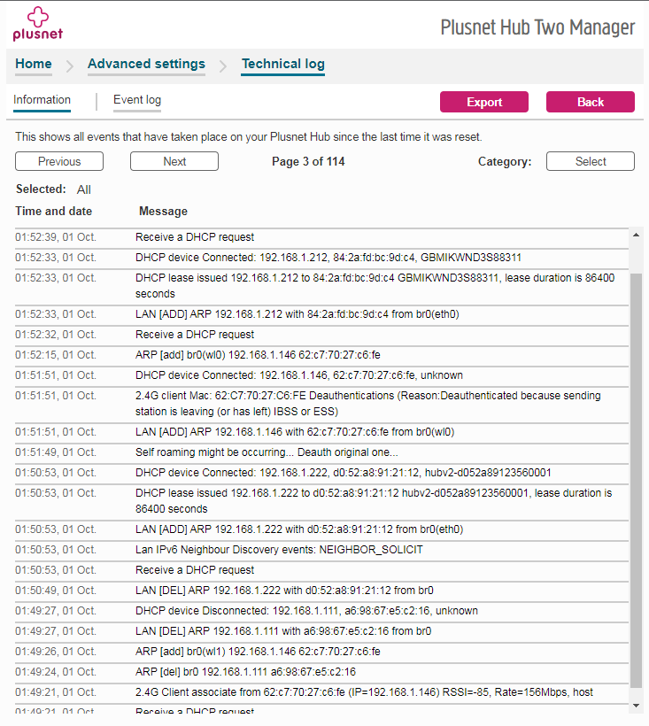The height and width of the screenshot is (726, 649).
Task: Click the breadcrumb chevron after Home
Action: tap(69, 66)
